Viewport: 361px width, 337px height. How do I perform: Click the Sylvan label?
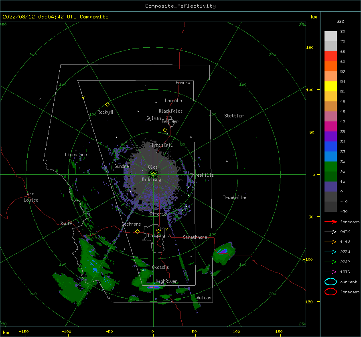click(x=154, y=118)
